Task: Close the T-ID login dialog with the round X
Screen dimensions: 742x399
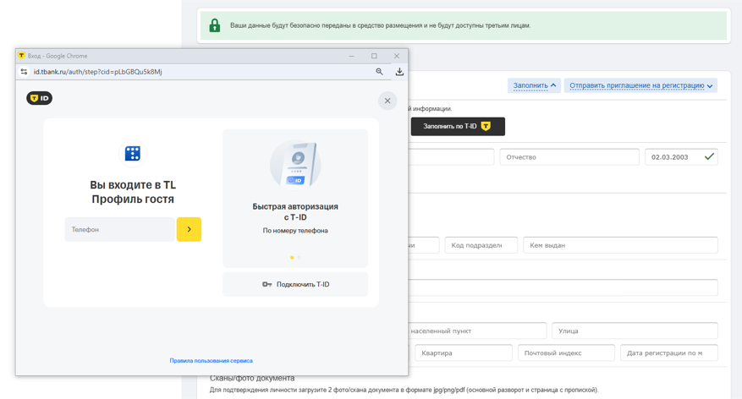Action: point(387,101)
